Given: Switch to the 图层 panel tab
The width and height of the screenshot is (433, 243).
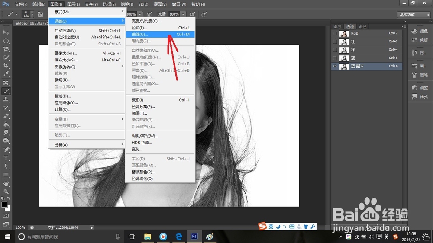Looking at the screenshot, I should (x=337, y=26).
